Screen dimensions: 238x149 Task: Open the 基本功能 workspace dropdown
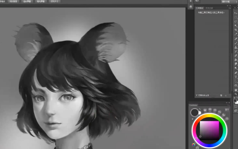[229, 1]
